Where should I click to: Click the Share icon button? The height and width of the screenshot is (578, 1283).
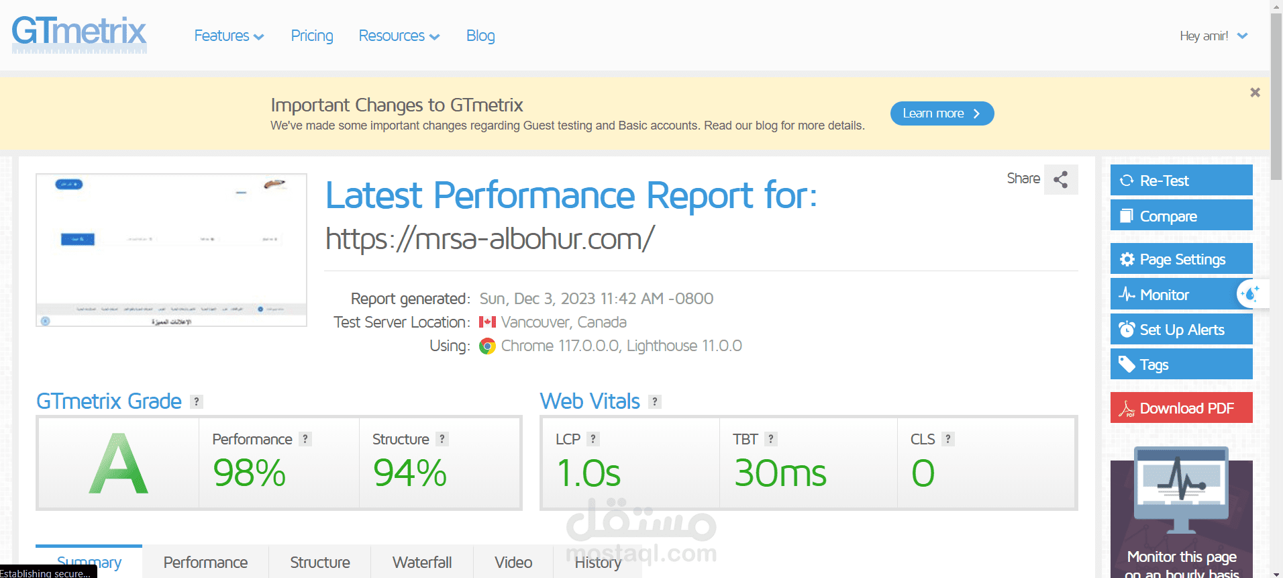coord(1060,179)
